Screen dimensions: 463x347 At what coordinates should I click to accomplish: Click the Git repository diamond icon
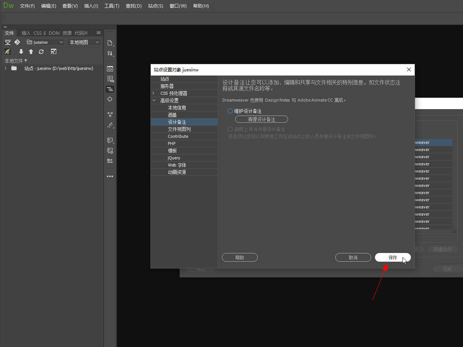[x=17, y=42]
